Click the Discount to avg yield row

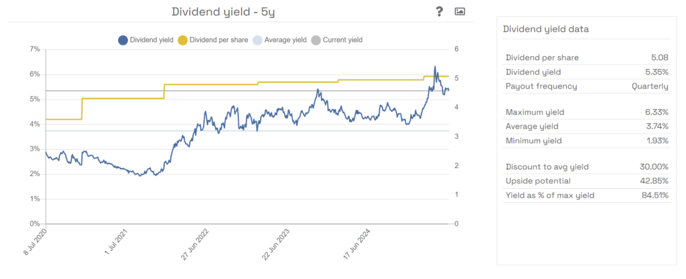click(x=586, y=167)
